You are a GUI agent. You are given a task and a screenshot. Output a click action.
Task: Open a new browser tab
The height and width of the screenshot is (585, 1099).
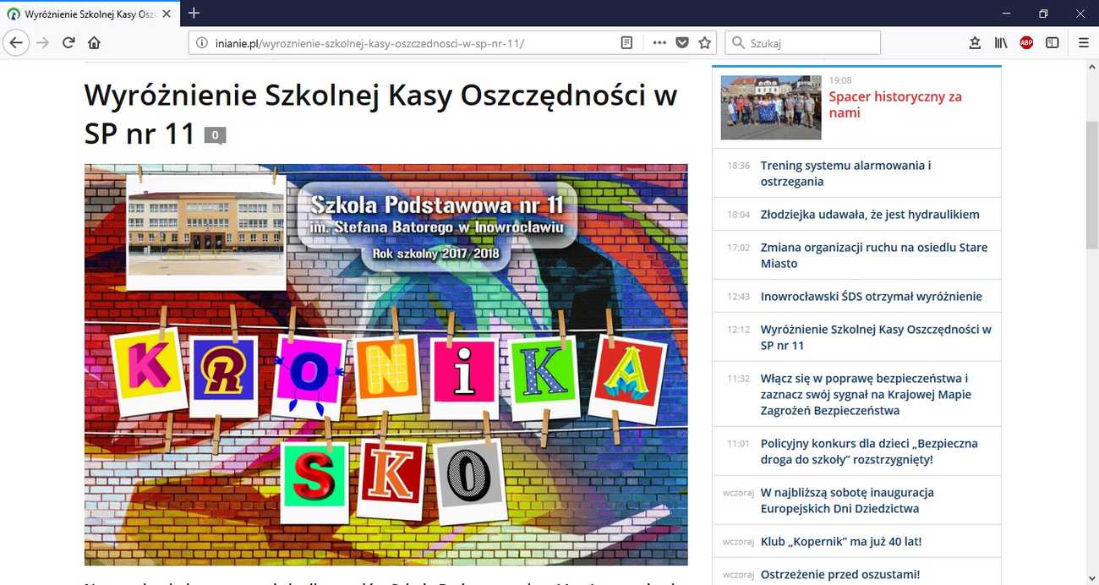tap(194, 13)
